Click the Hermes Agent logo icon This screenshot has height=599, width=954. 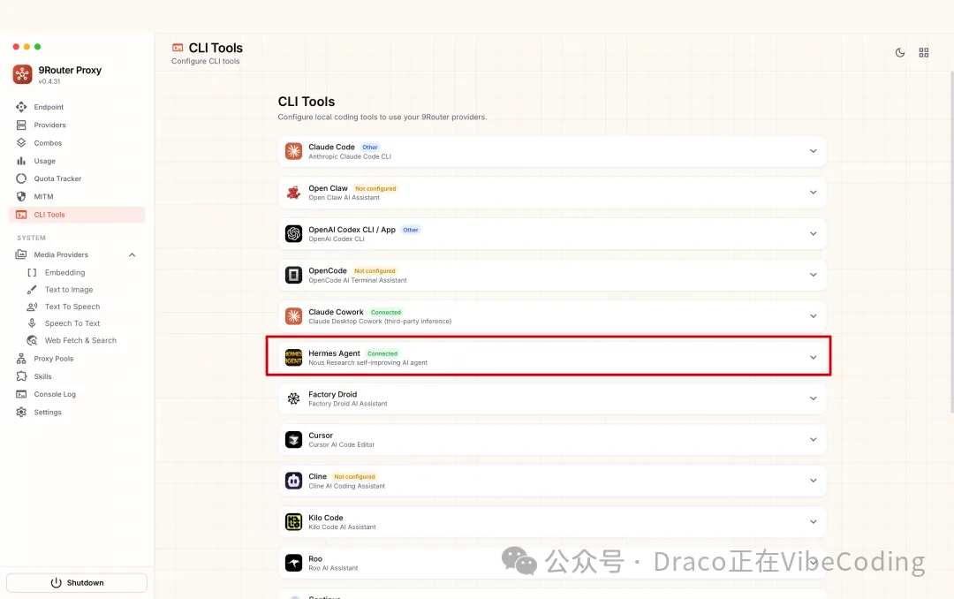[294, 357]
